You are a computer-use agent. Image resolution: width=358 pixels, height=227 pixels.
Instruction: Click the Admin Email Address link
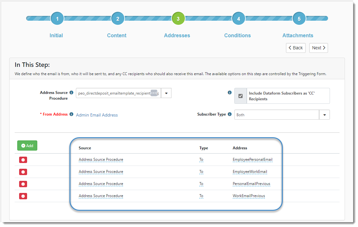(x=97, y=115)
